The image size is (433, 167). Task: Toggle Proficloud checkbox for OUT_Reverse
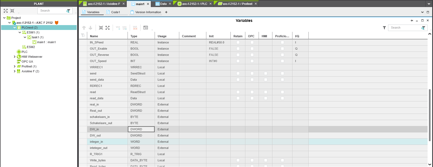[282, 55]
